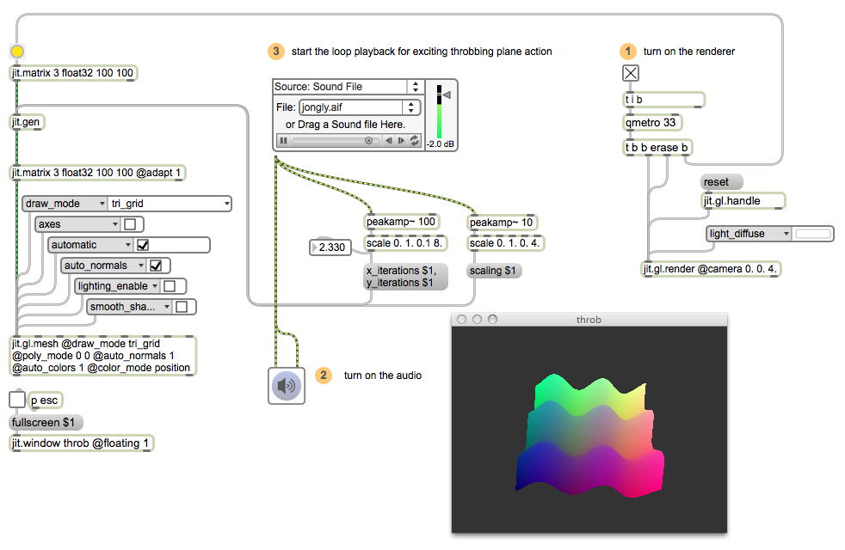Open the jongly.aif file dropdown
This screenshot has width=845, height=550.
(x=360, y=107)
